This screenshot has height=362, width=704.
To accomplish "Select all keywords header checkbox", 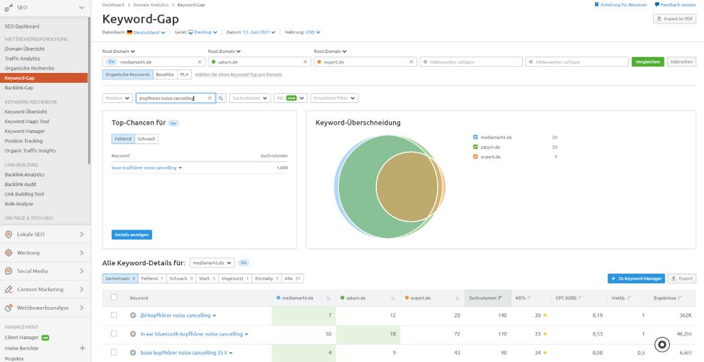I will [114, 297].
